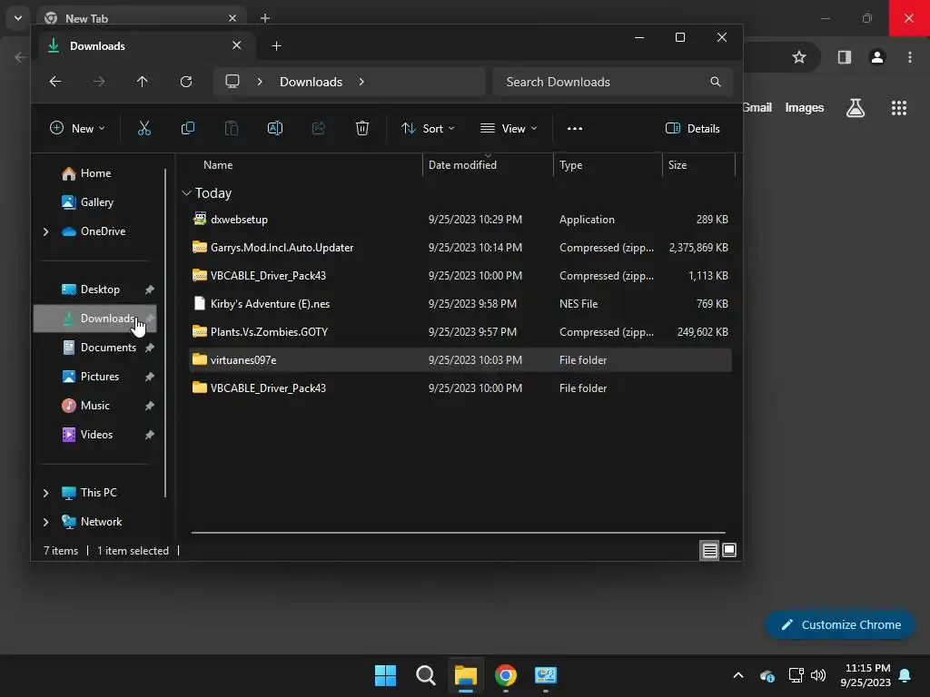Viewport: 930px width, 697px height.
Task: Add a new File Explorer tab
Action: click(276, 45)
